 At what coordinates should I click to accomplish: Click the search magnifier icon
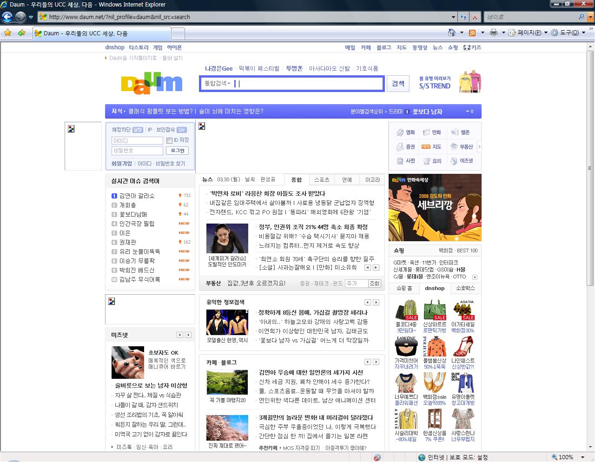click(x=582, y=17)
